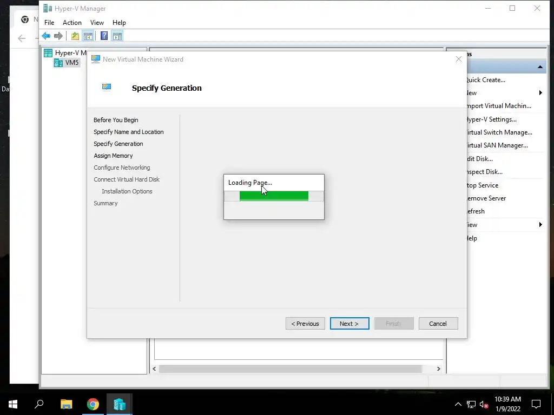Switch to Chrome from taskbar
Viewport: 554px width, 415px height.
tap(93, 404)
